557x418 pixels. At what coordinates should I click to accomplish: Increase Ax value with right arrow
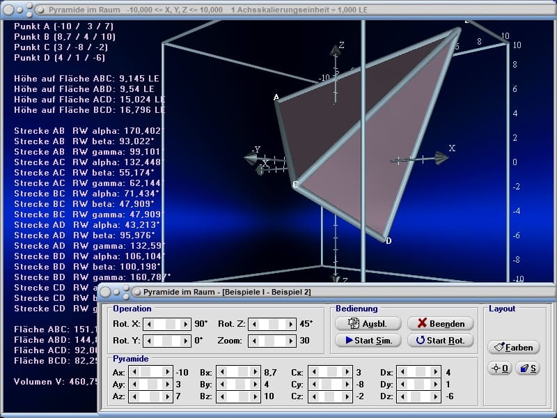[x=168, y=372]
